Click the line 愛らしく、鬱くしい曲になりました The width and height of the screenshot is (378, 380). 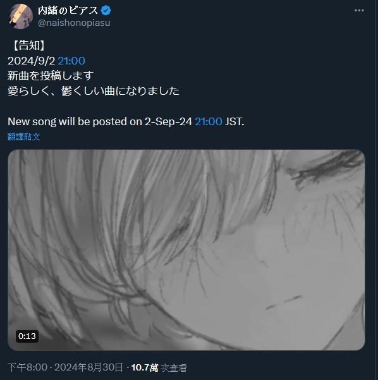click(x=94, y=91)
